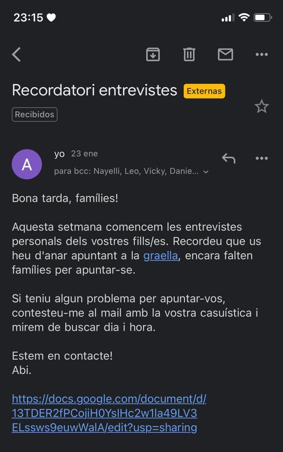Archive the email using the archive icon

153,54
